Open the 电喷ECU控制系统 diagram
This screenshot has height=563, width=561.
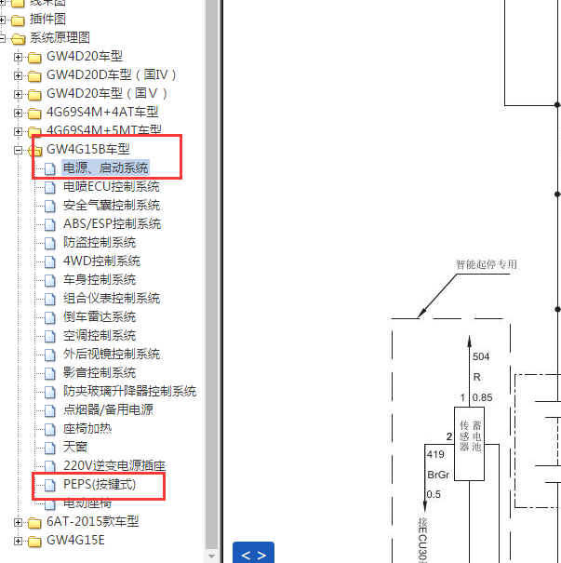(x=112, y=186)
